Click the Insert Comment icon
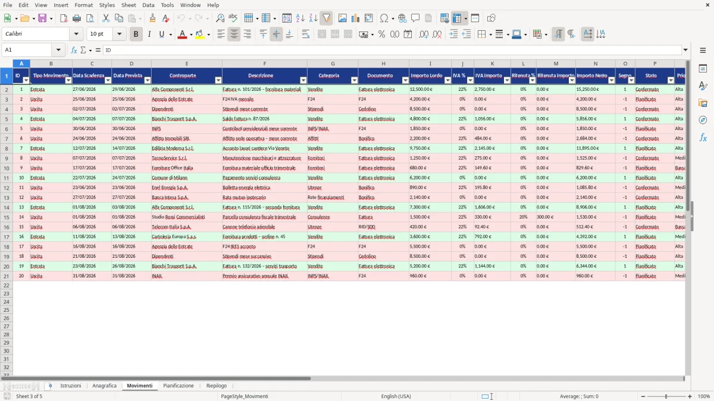714x401 pixels. 415,18
